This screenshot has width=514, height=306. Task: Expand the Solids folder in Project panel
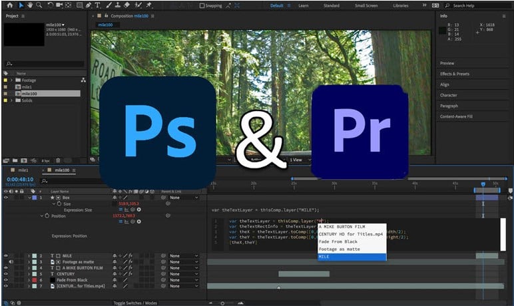[11, 100]
